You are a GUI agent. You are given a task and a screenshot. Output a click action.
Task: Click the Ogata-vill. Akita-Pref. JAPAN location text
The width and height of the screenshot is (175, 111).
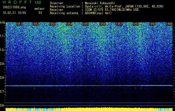click(x=124, y=6)
